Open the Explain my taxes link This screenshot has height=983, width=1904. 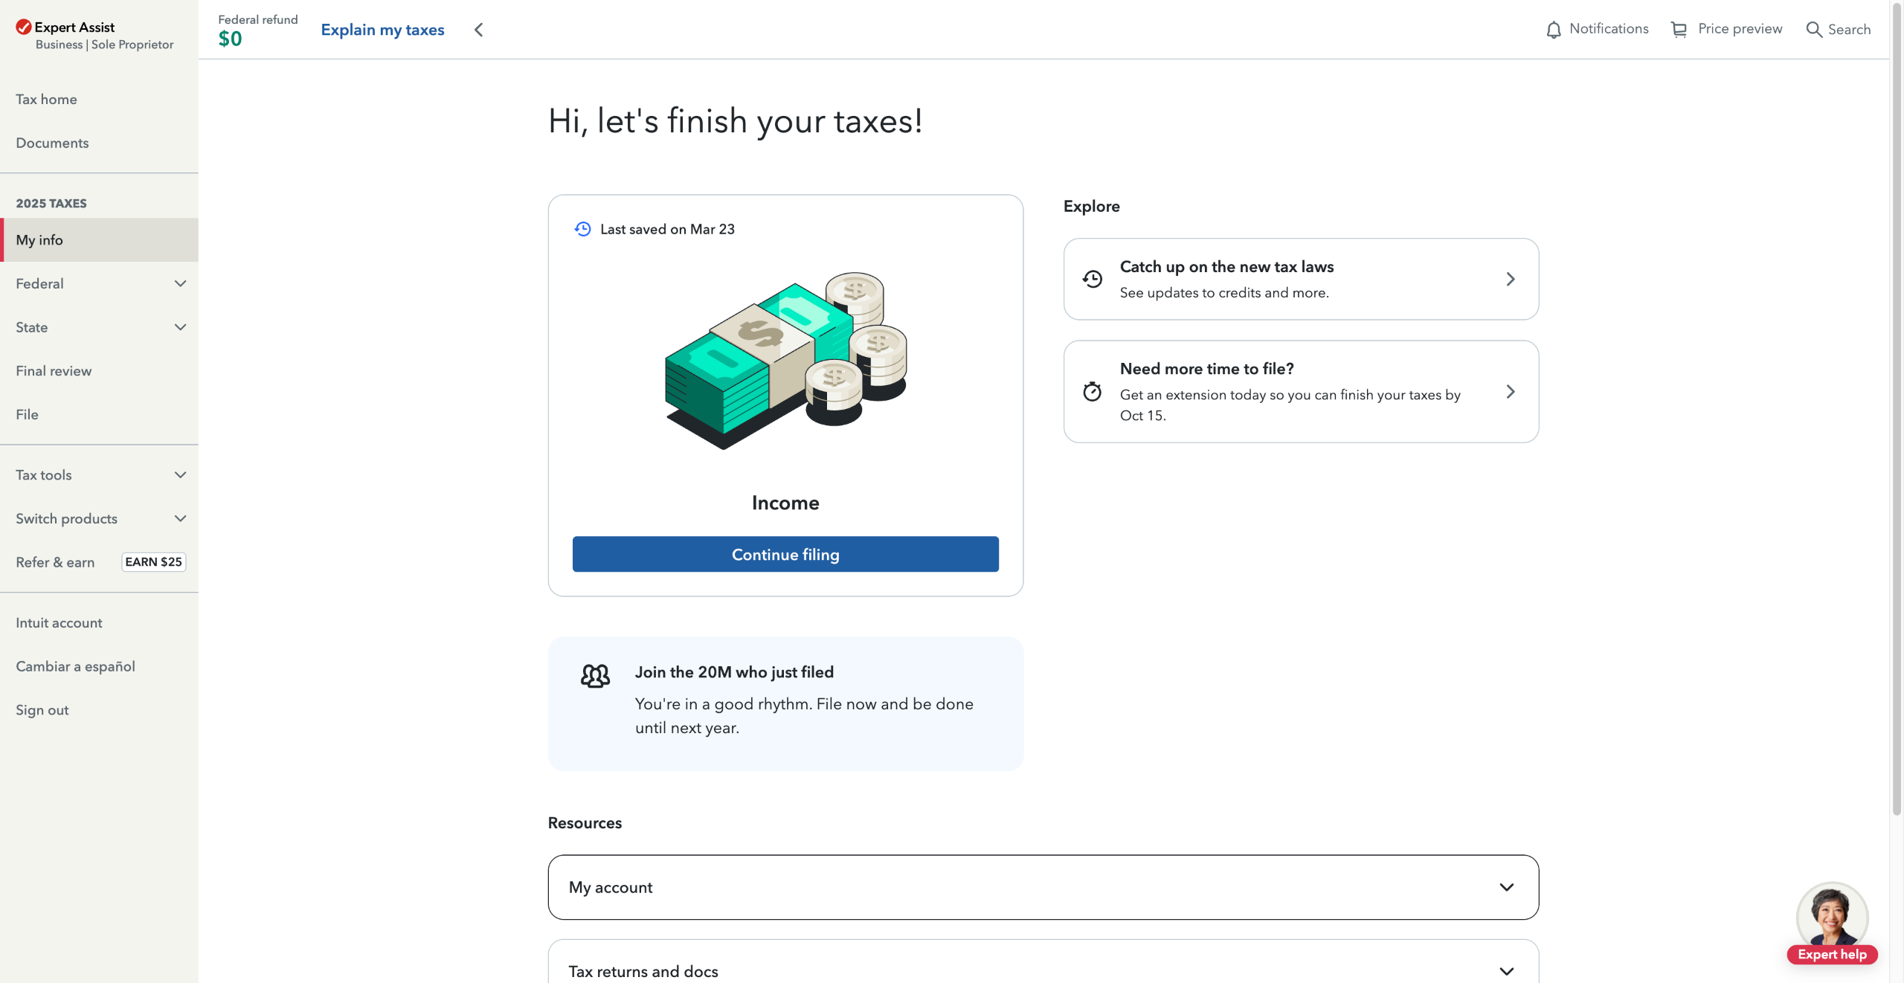(x=382, y=30)
